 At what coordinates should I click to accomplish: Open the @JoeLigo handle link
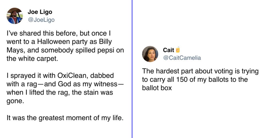point(41,20)
